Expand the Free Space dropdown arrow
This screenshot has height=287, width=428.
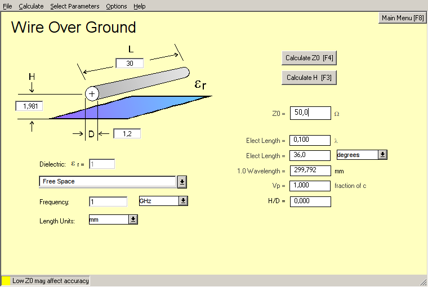coord(182,182)
